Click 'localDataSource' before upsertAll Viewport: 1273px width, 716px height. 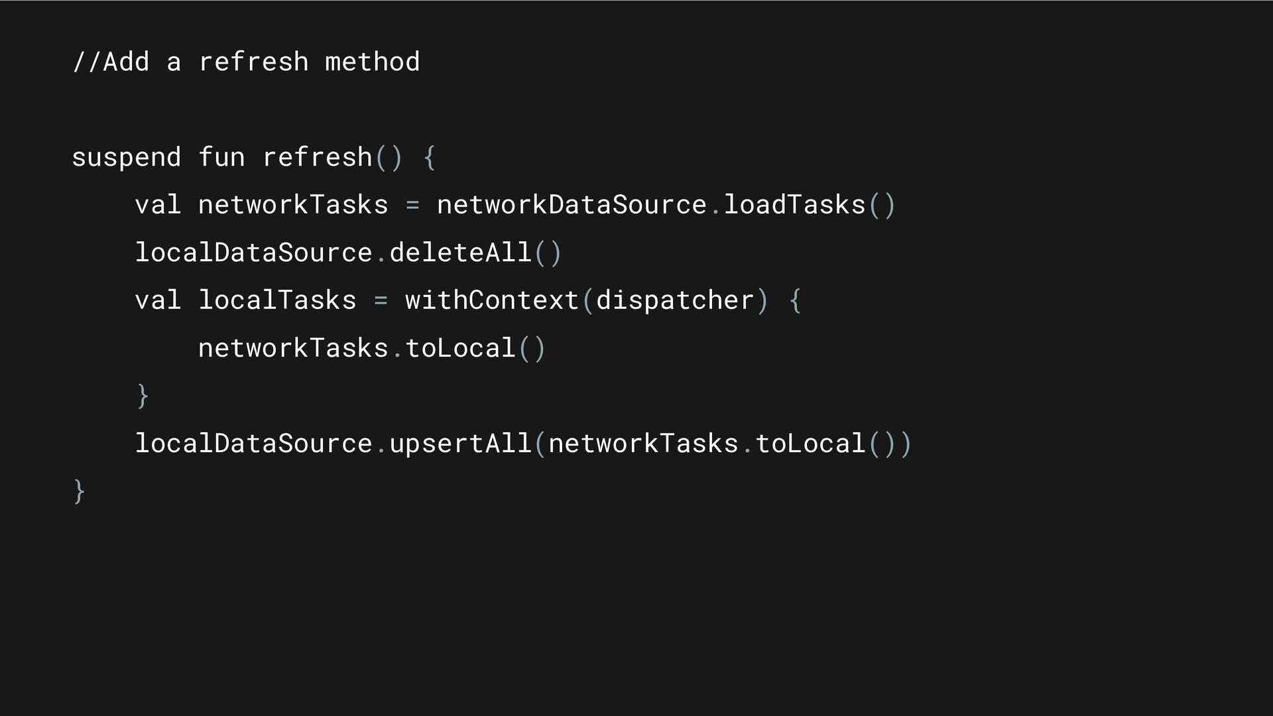point(253,444)
